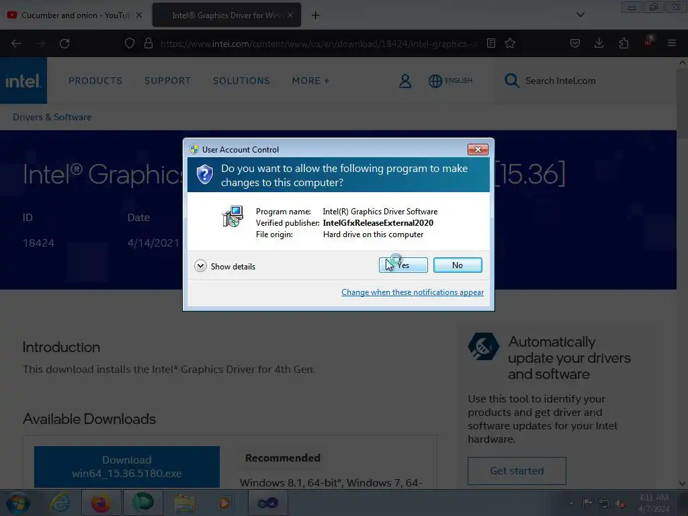
Task: Click Get started button for driver tool
Action: 517,471
